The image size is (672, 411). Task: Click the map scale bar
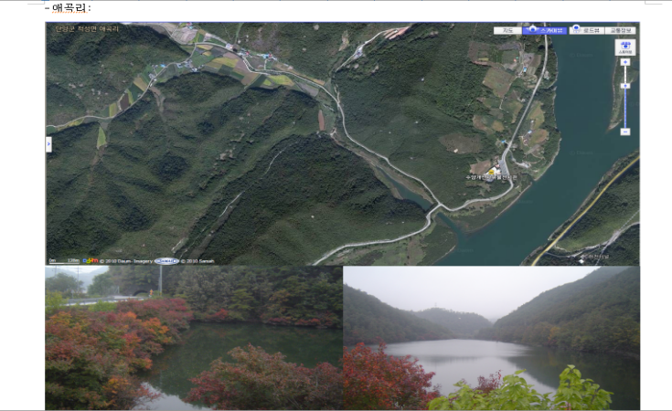pos(63,261)
